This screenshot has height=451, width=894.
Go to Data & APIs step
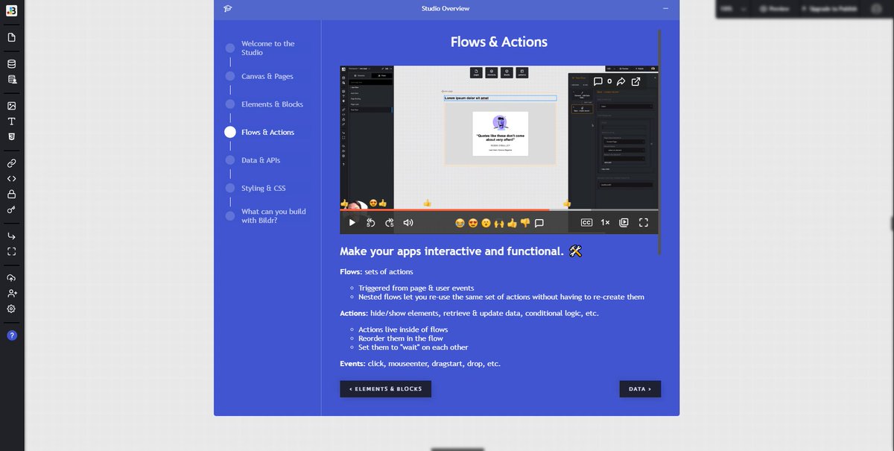(x=261, y=160)
